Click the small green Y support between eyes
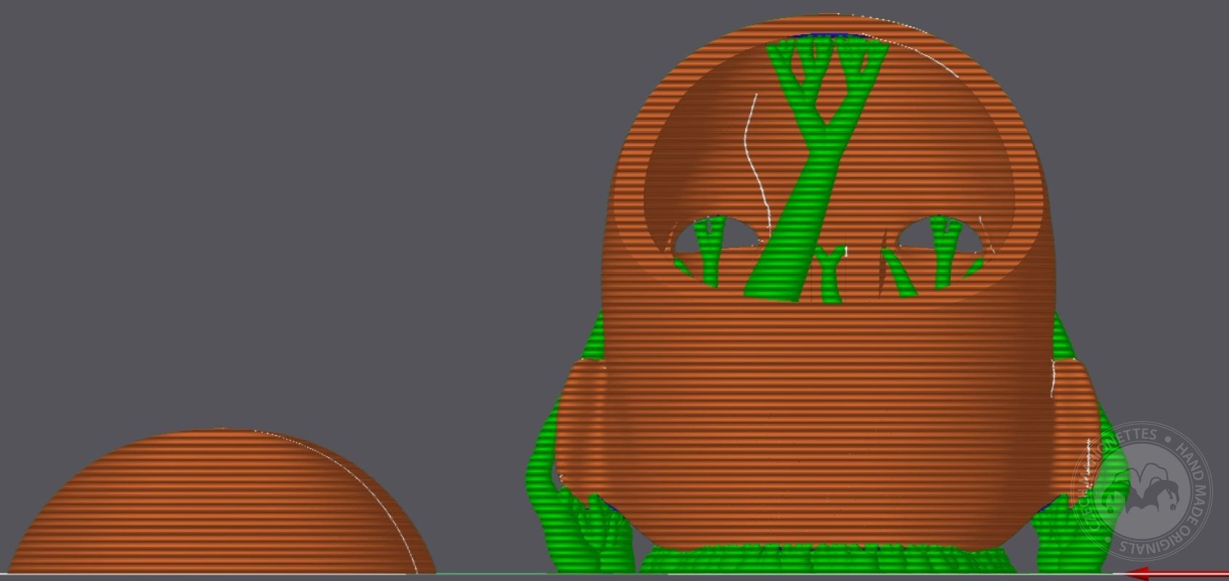1229x581 pixels. pos(827,271)
